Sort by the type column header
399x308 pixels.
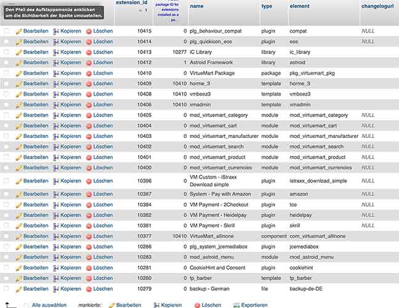tap(267, 6)
